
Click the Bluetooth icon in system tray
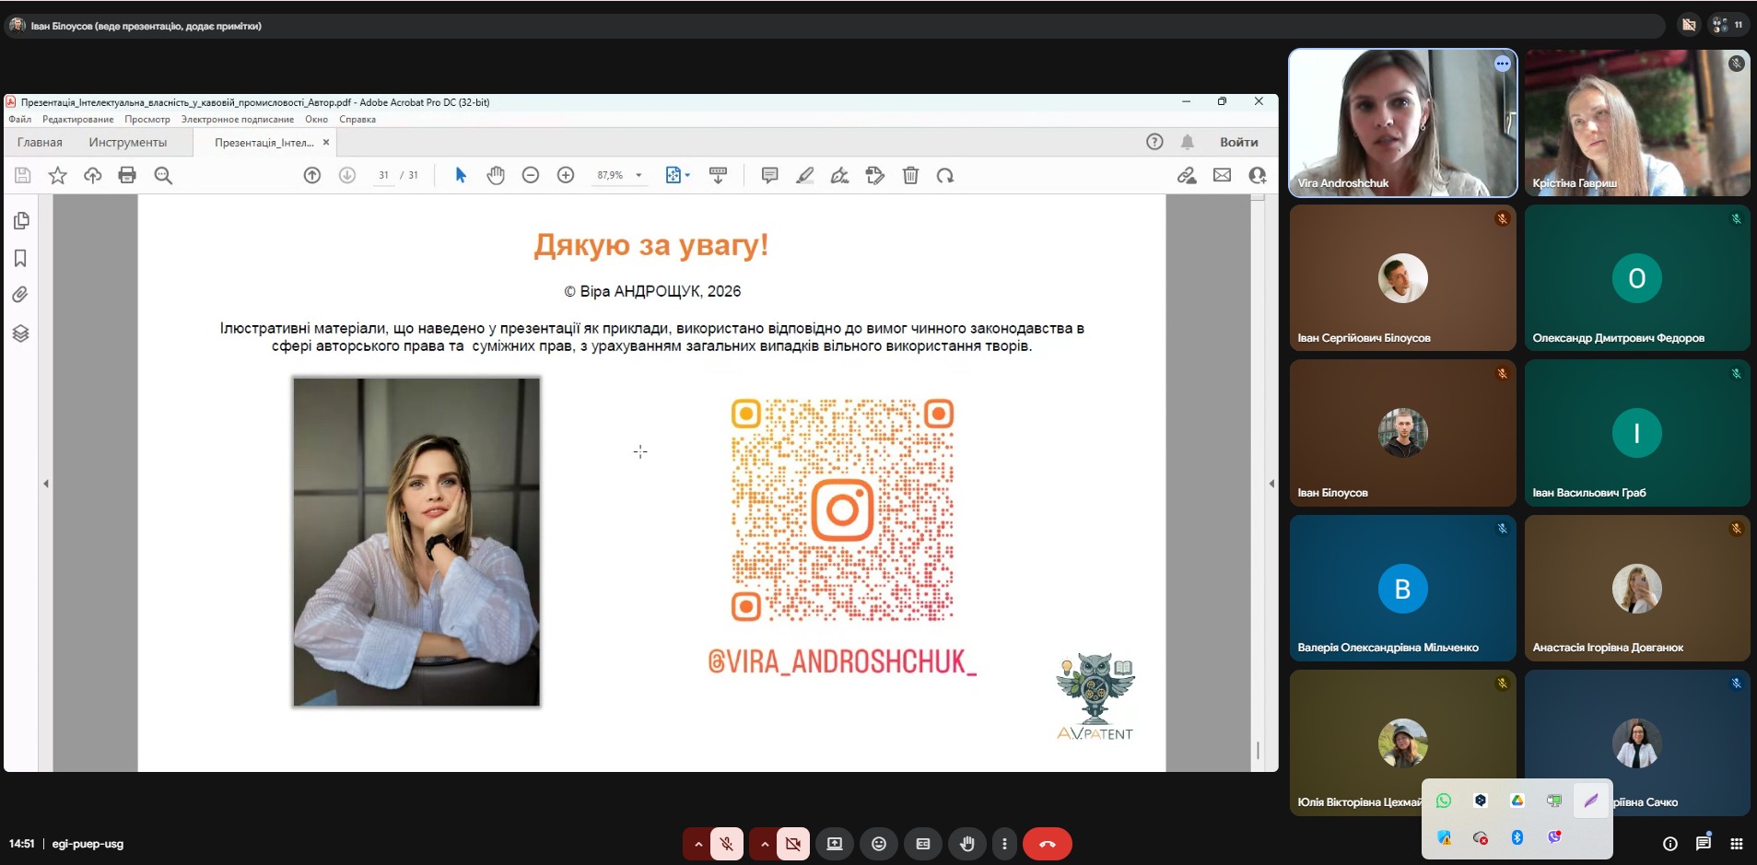1517,837
